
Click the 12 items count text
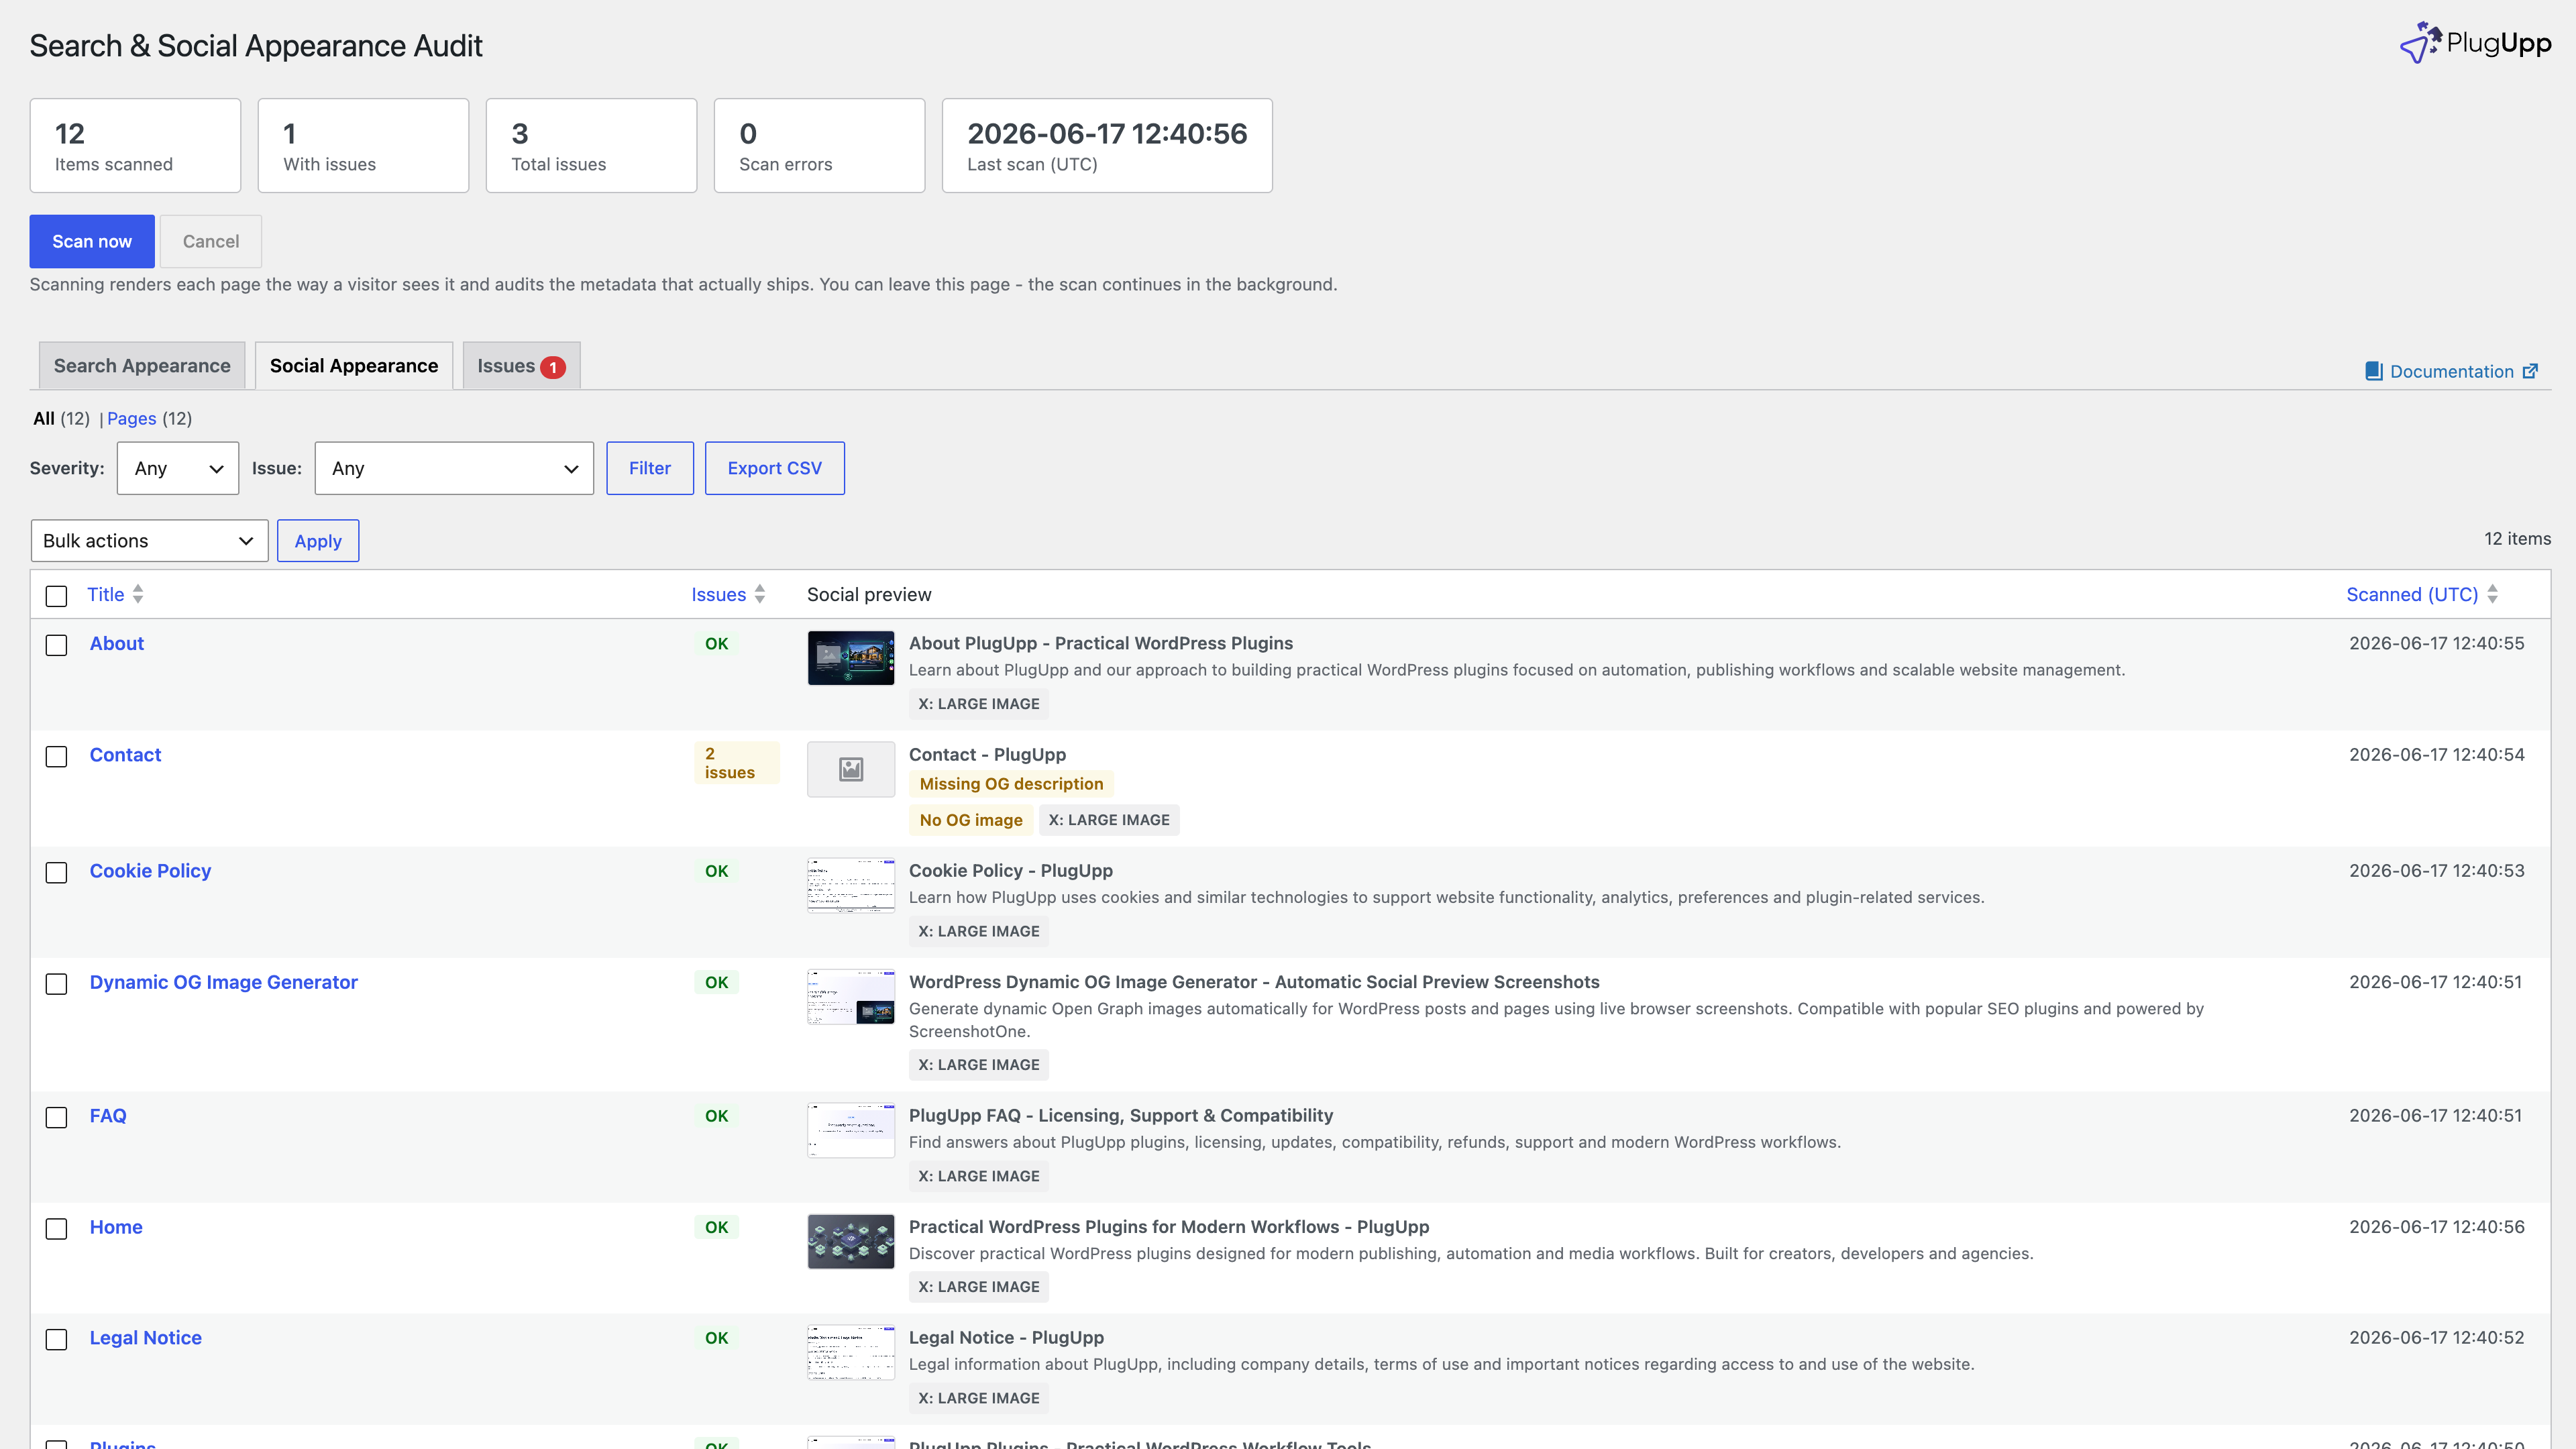coord(2517,538)
